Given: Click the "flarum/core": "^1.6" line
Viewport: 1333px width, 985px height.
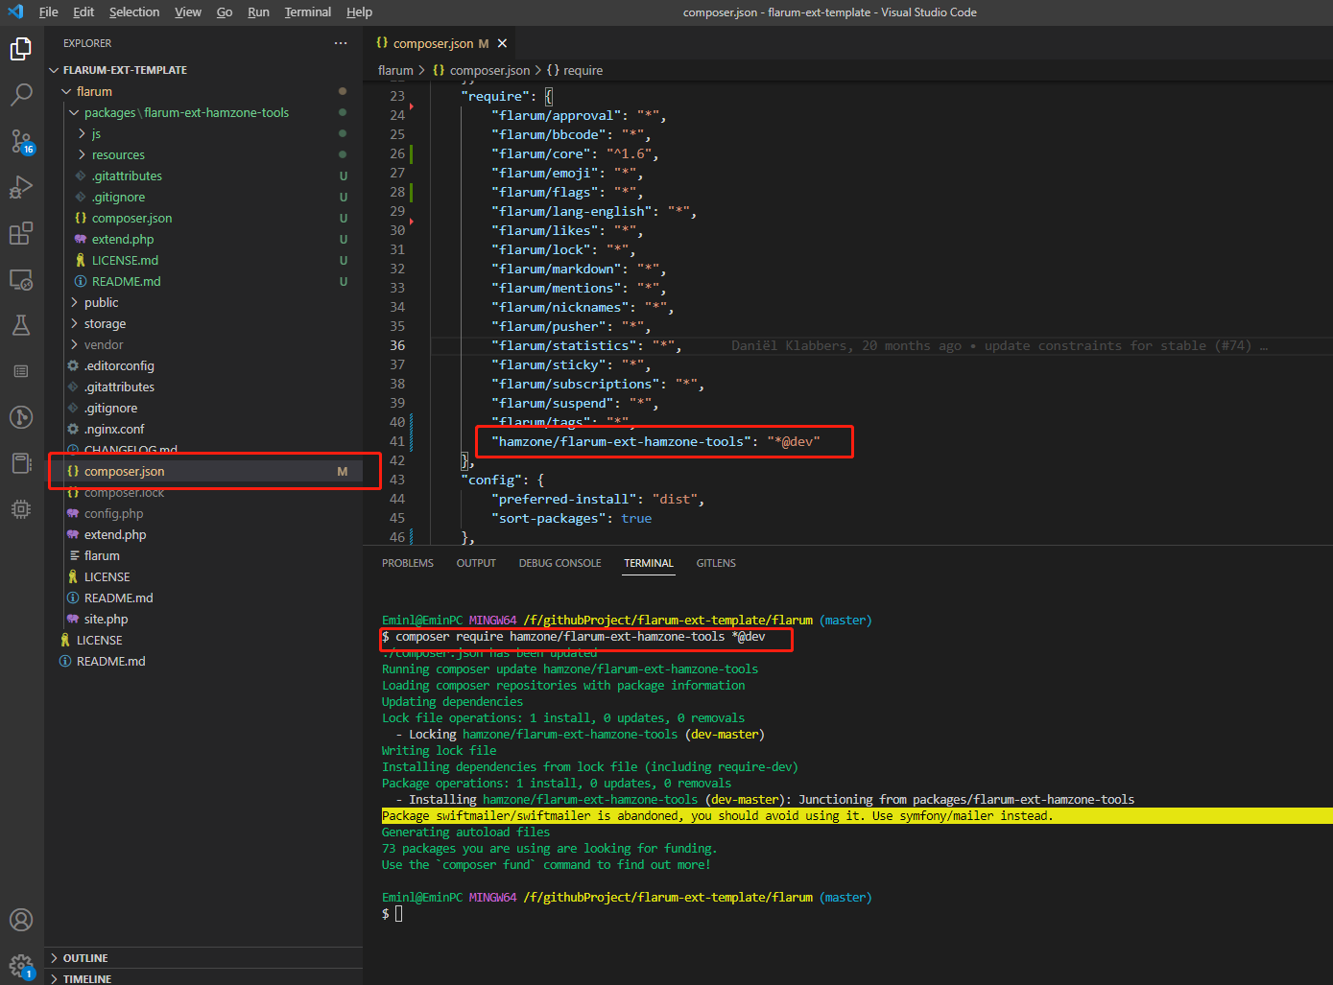Looking at the screenshot, I should pos(575,153).
